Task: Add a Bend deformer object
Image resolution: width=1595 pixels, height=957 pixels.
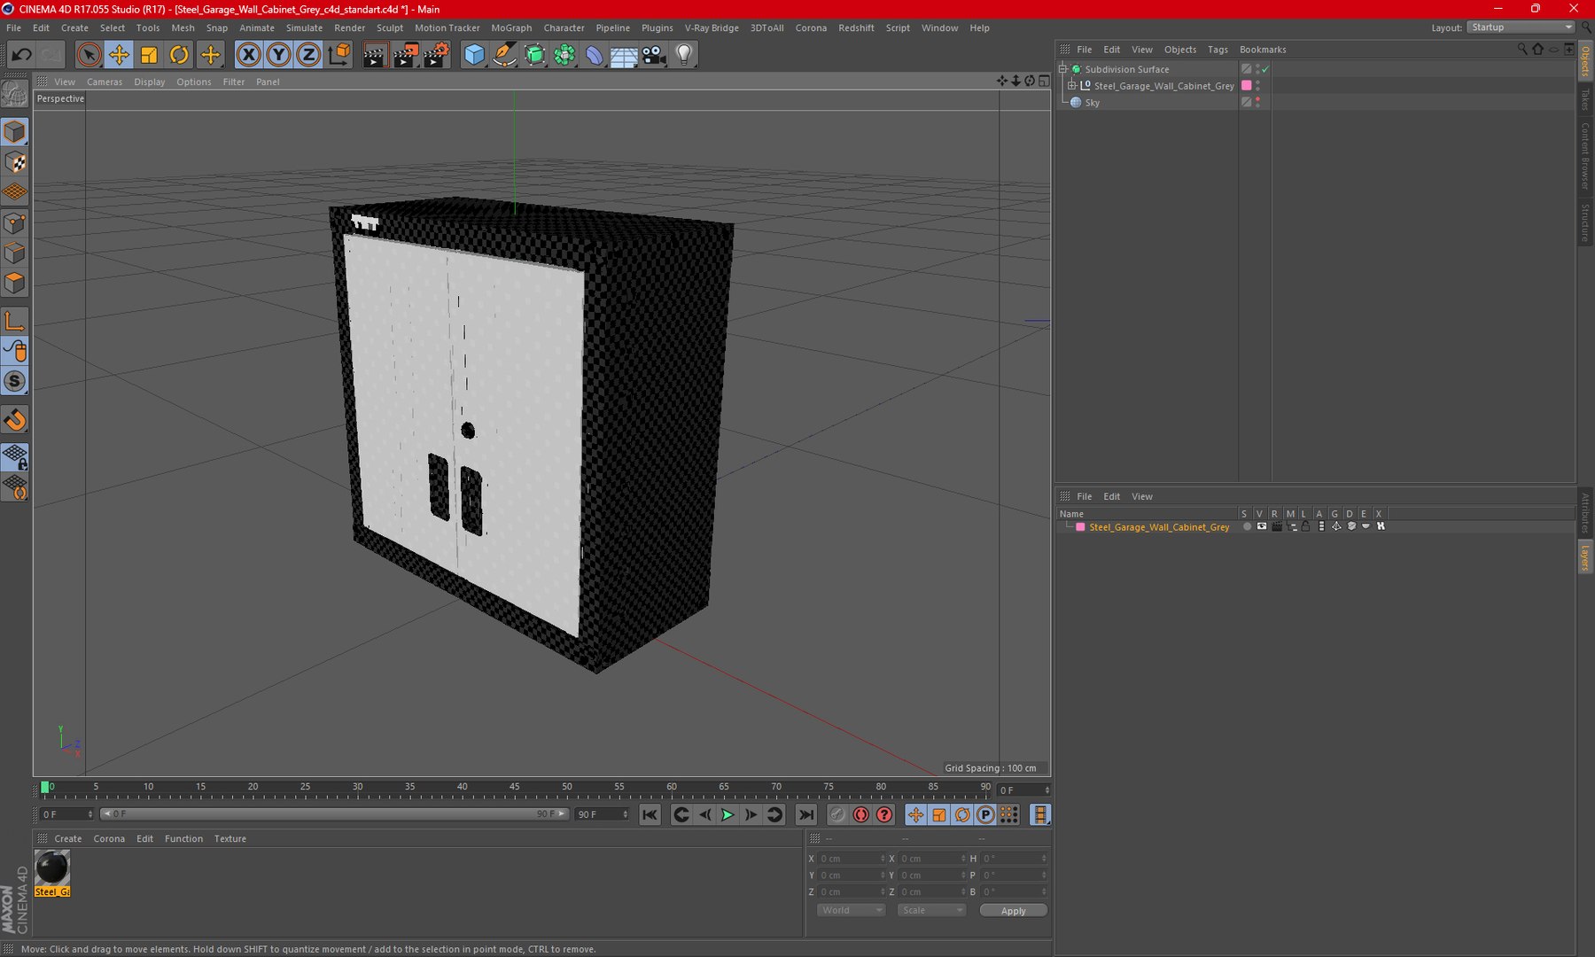Action: tap(594, 55)
